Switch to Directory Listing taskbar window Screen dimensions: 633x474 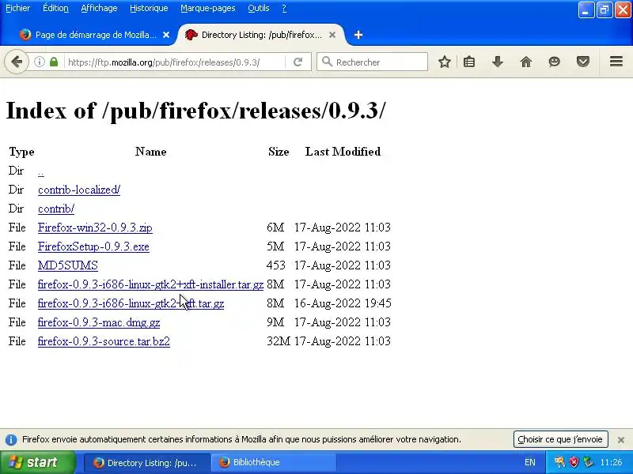(147, 463)
